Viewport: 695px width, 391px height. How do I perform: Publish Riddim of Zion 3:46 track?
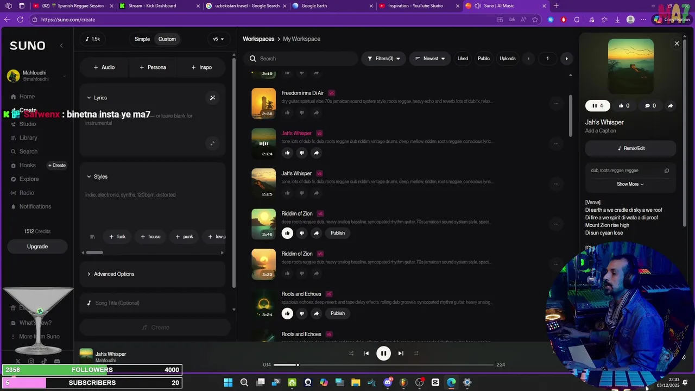[x=338, y=233]
